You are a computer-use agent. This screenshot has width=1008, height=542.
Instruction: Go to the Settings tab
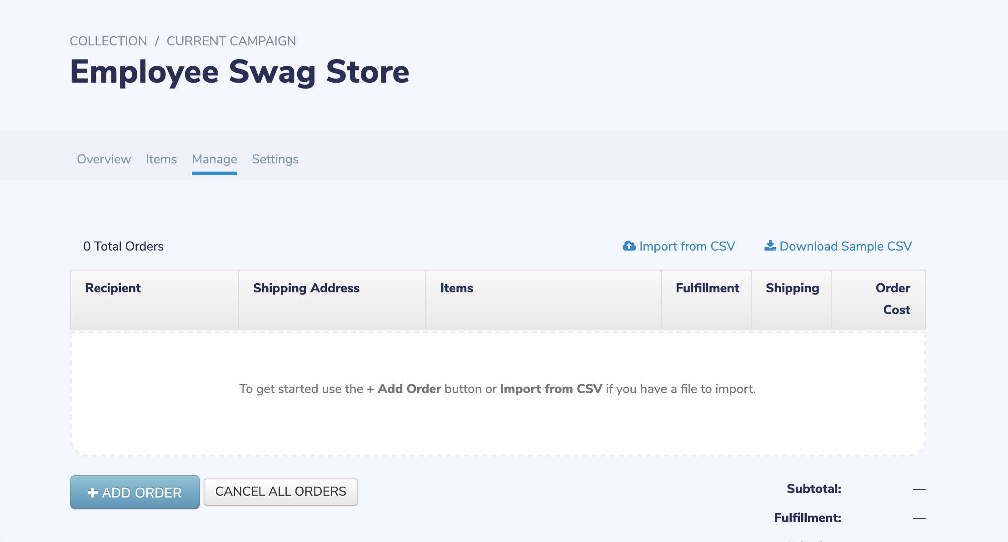click(x=275, y=159)
